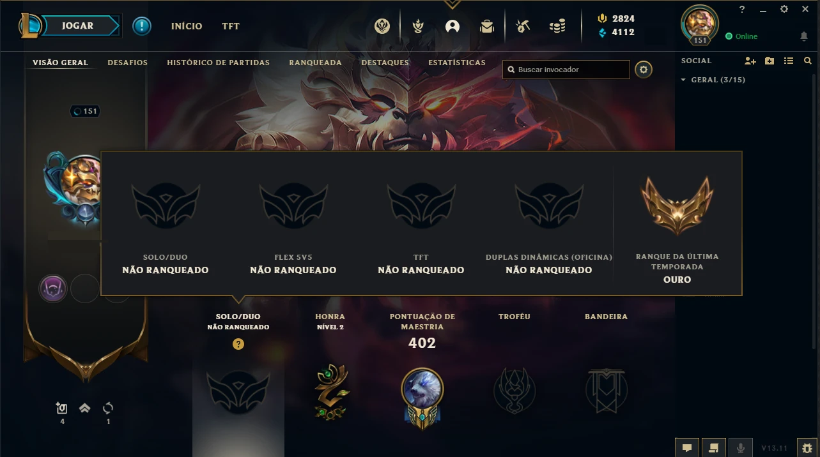Image resolution: width=820 pixels, height=457 pixels.
Task: Open the Store coins icon
Action: click(x=557, y=26)
